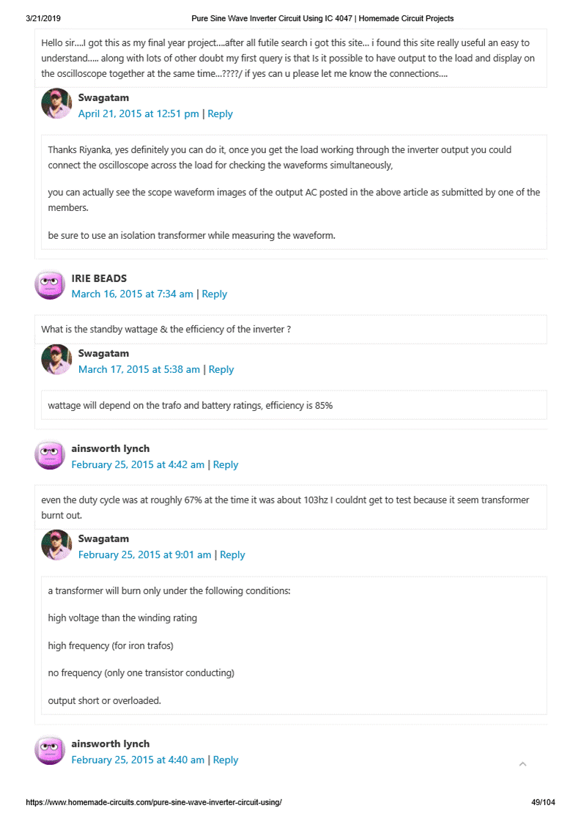Open the March 17, 2015 at 5:38 am permalink
581x822 pixels.
[x=138, y=369]
